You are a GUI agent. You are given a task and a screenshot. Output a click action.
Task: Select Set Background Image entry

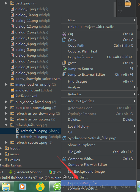(x=99, y=172)
